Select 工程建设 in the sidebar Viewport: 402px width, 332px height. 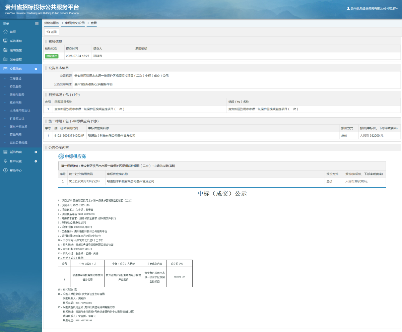(x=15, y=78)
